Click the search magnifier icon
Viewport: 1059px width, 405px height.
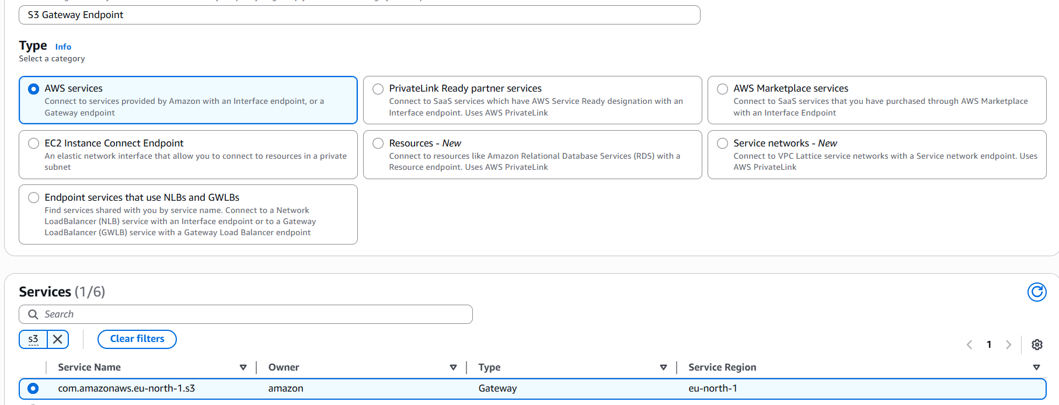[x=33, y=315]
